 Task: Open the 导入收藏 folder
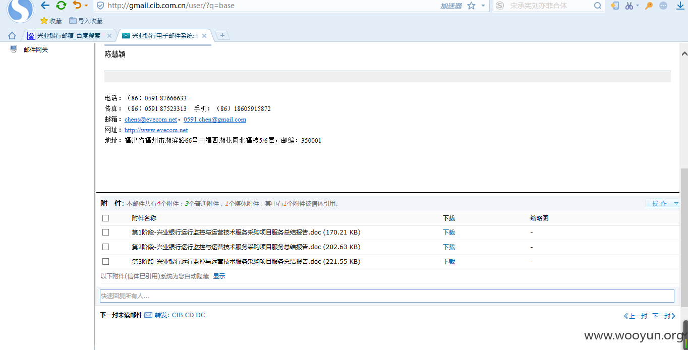(86, 21)
